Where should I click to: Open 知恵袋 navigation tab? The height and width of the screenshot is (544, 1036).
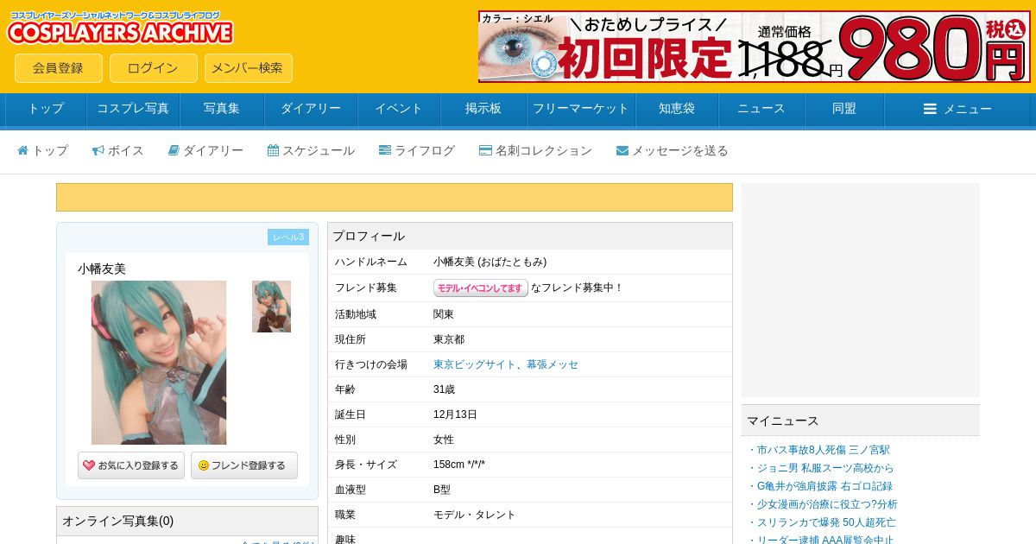[x=677, y=109]
